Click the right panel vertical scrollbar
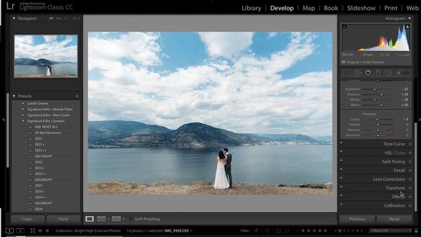421x237 pixels. 416,167
